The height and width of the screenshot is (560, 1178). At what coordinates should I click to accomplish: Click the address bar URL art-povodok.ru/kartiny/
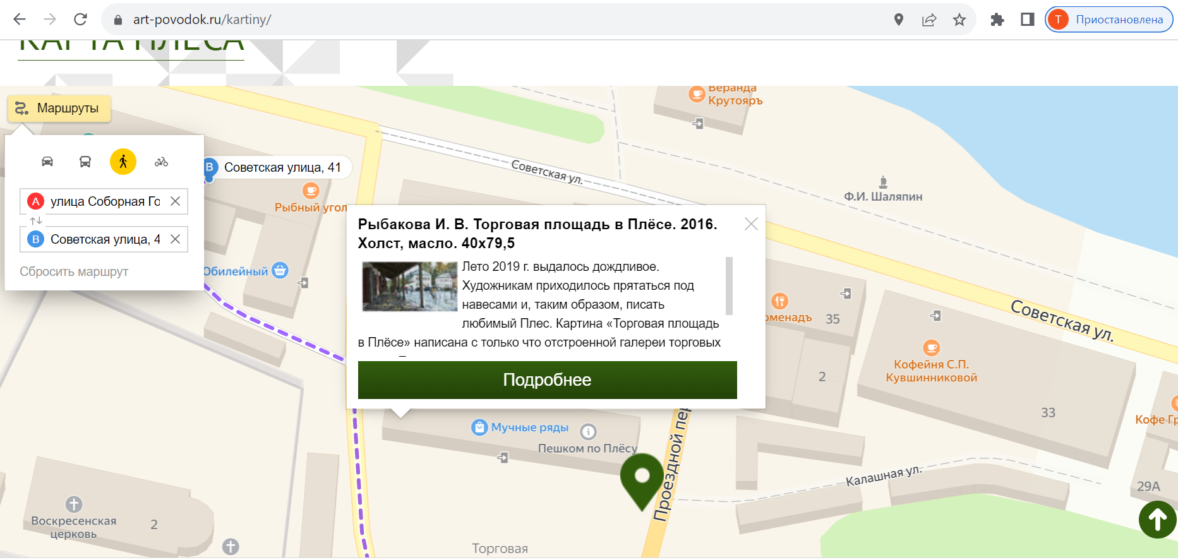tap(202, 20)
